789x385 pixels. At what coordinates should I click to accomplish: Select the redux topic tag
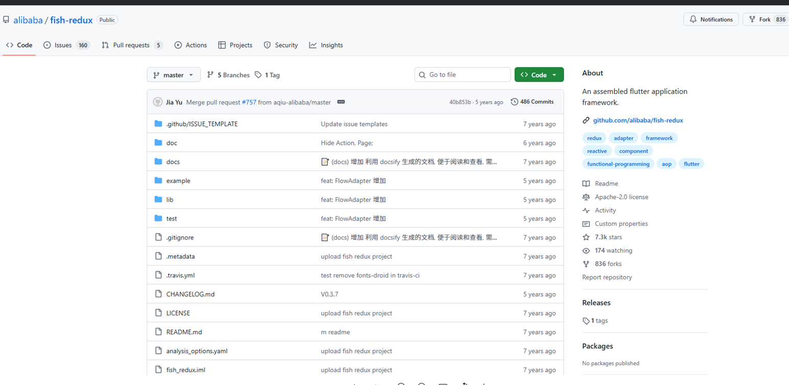click(x=594, y=138)
